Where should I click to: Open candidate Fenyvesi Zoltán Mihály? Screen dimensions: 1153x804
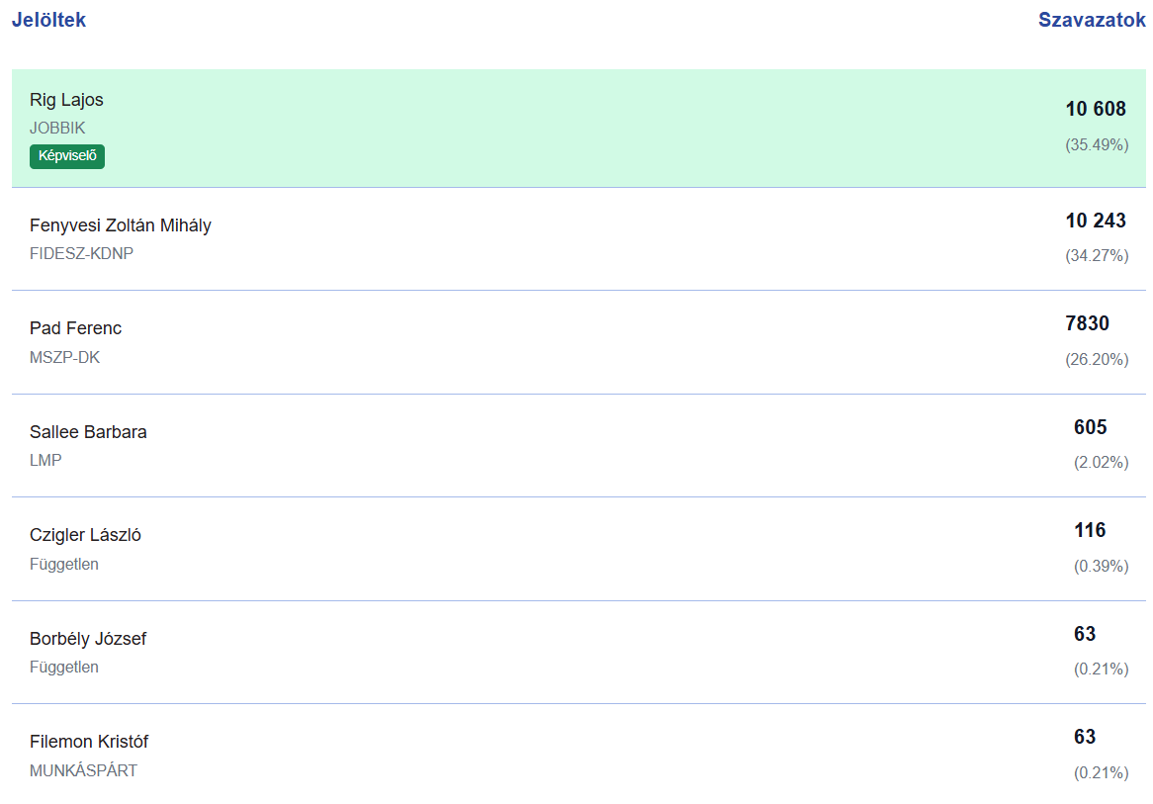coord(121,225)
